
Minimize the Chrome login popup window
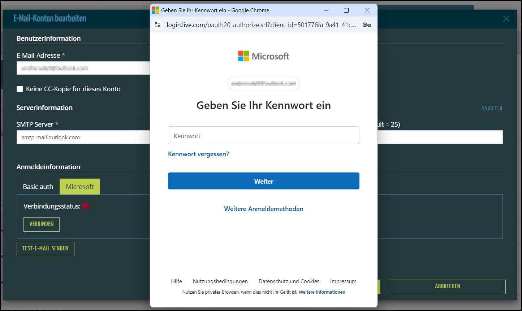[x=326, y=10]
